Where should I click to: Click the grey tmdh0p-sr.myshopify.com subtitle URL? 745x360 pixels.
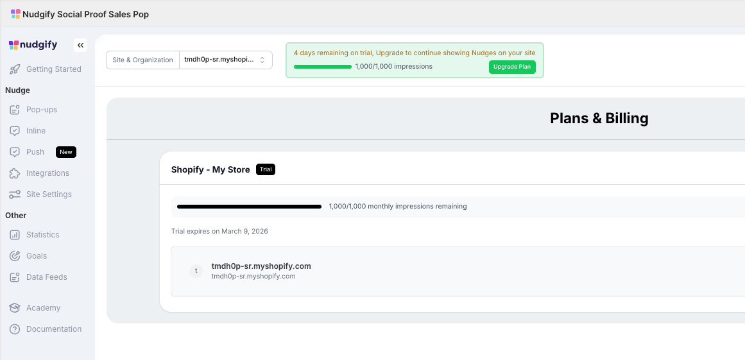[x=253, y=276]
